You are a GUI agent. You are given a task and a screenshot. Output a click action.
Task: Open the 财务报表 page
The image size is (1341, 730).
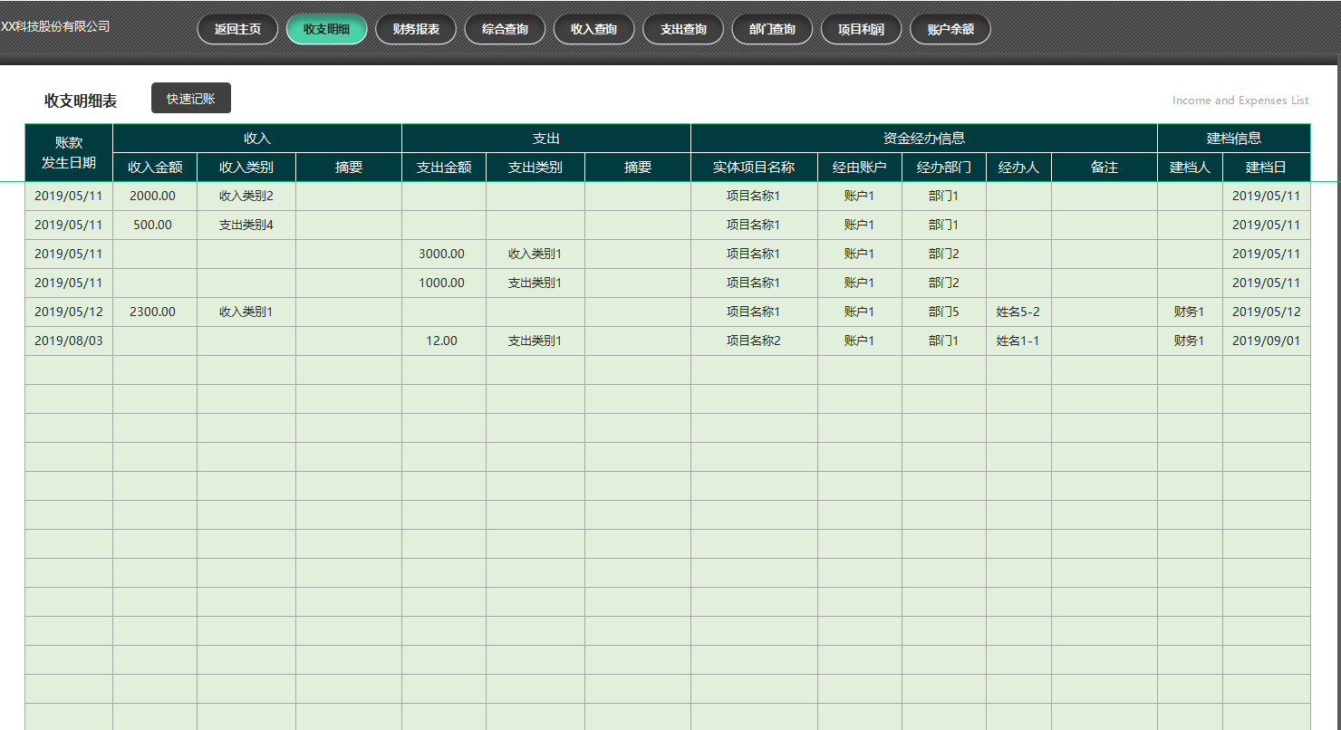[416, 29]
